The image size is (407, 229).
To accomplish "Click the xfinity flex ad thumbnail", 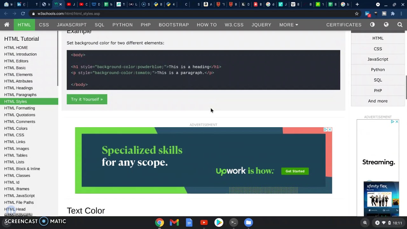I will pos(381,199).
